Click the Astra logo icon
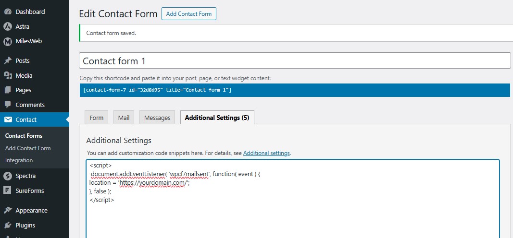The image size is (513, 238). click(x=8, y=26)
